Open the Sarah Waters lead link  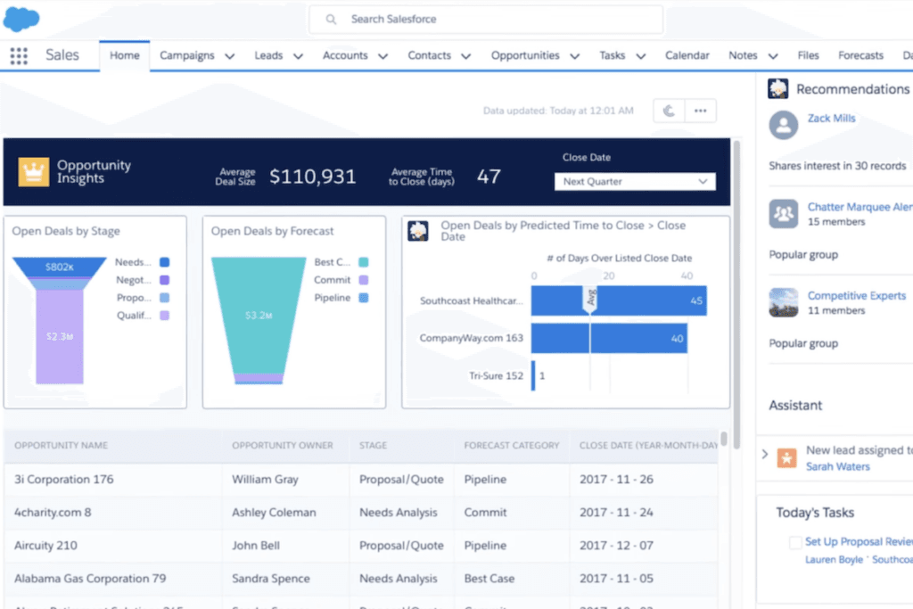[837, 466]
